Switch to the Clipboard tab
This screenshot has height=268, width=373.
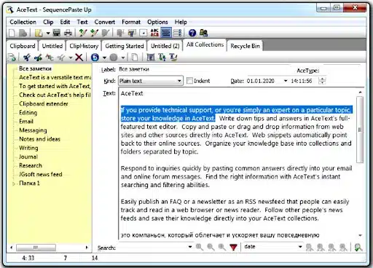[x=23, y=46]
